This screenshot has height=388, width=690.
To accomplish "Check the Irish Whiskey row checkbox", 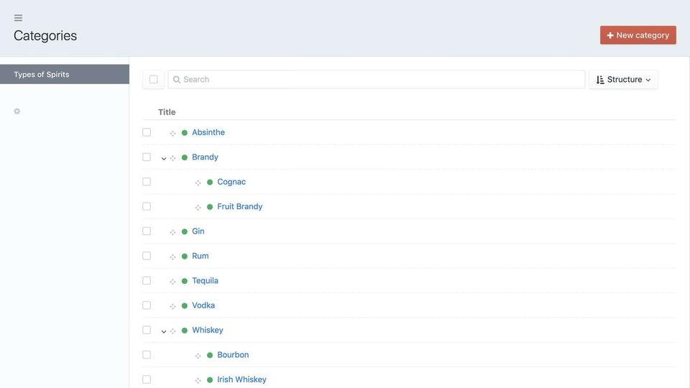I will [147, 379].
